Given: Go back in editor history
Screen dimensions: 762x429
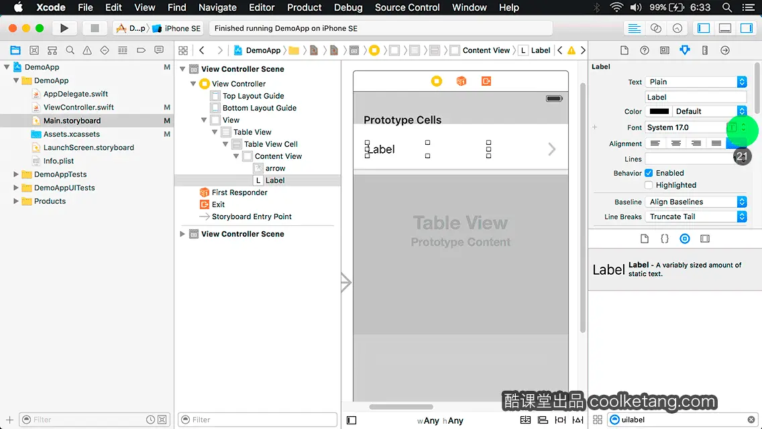Looking at the screenshot, I should tap(202, 50).
